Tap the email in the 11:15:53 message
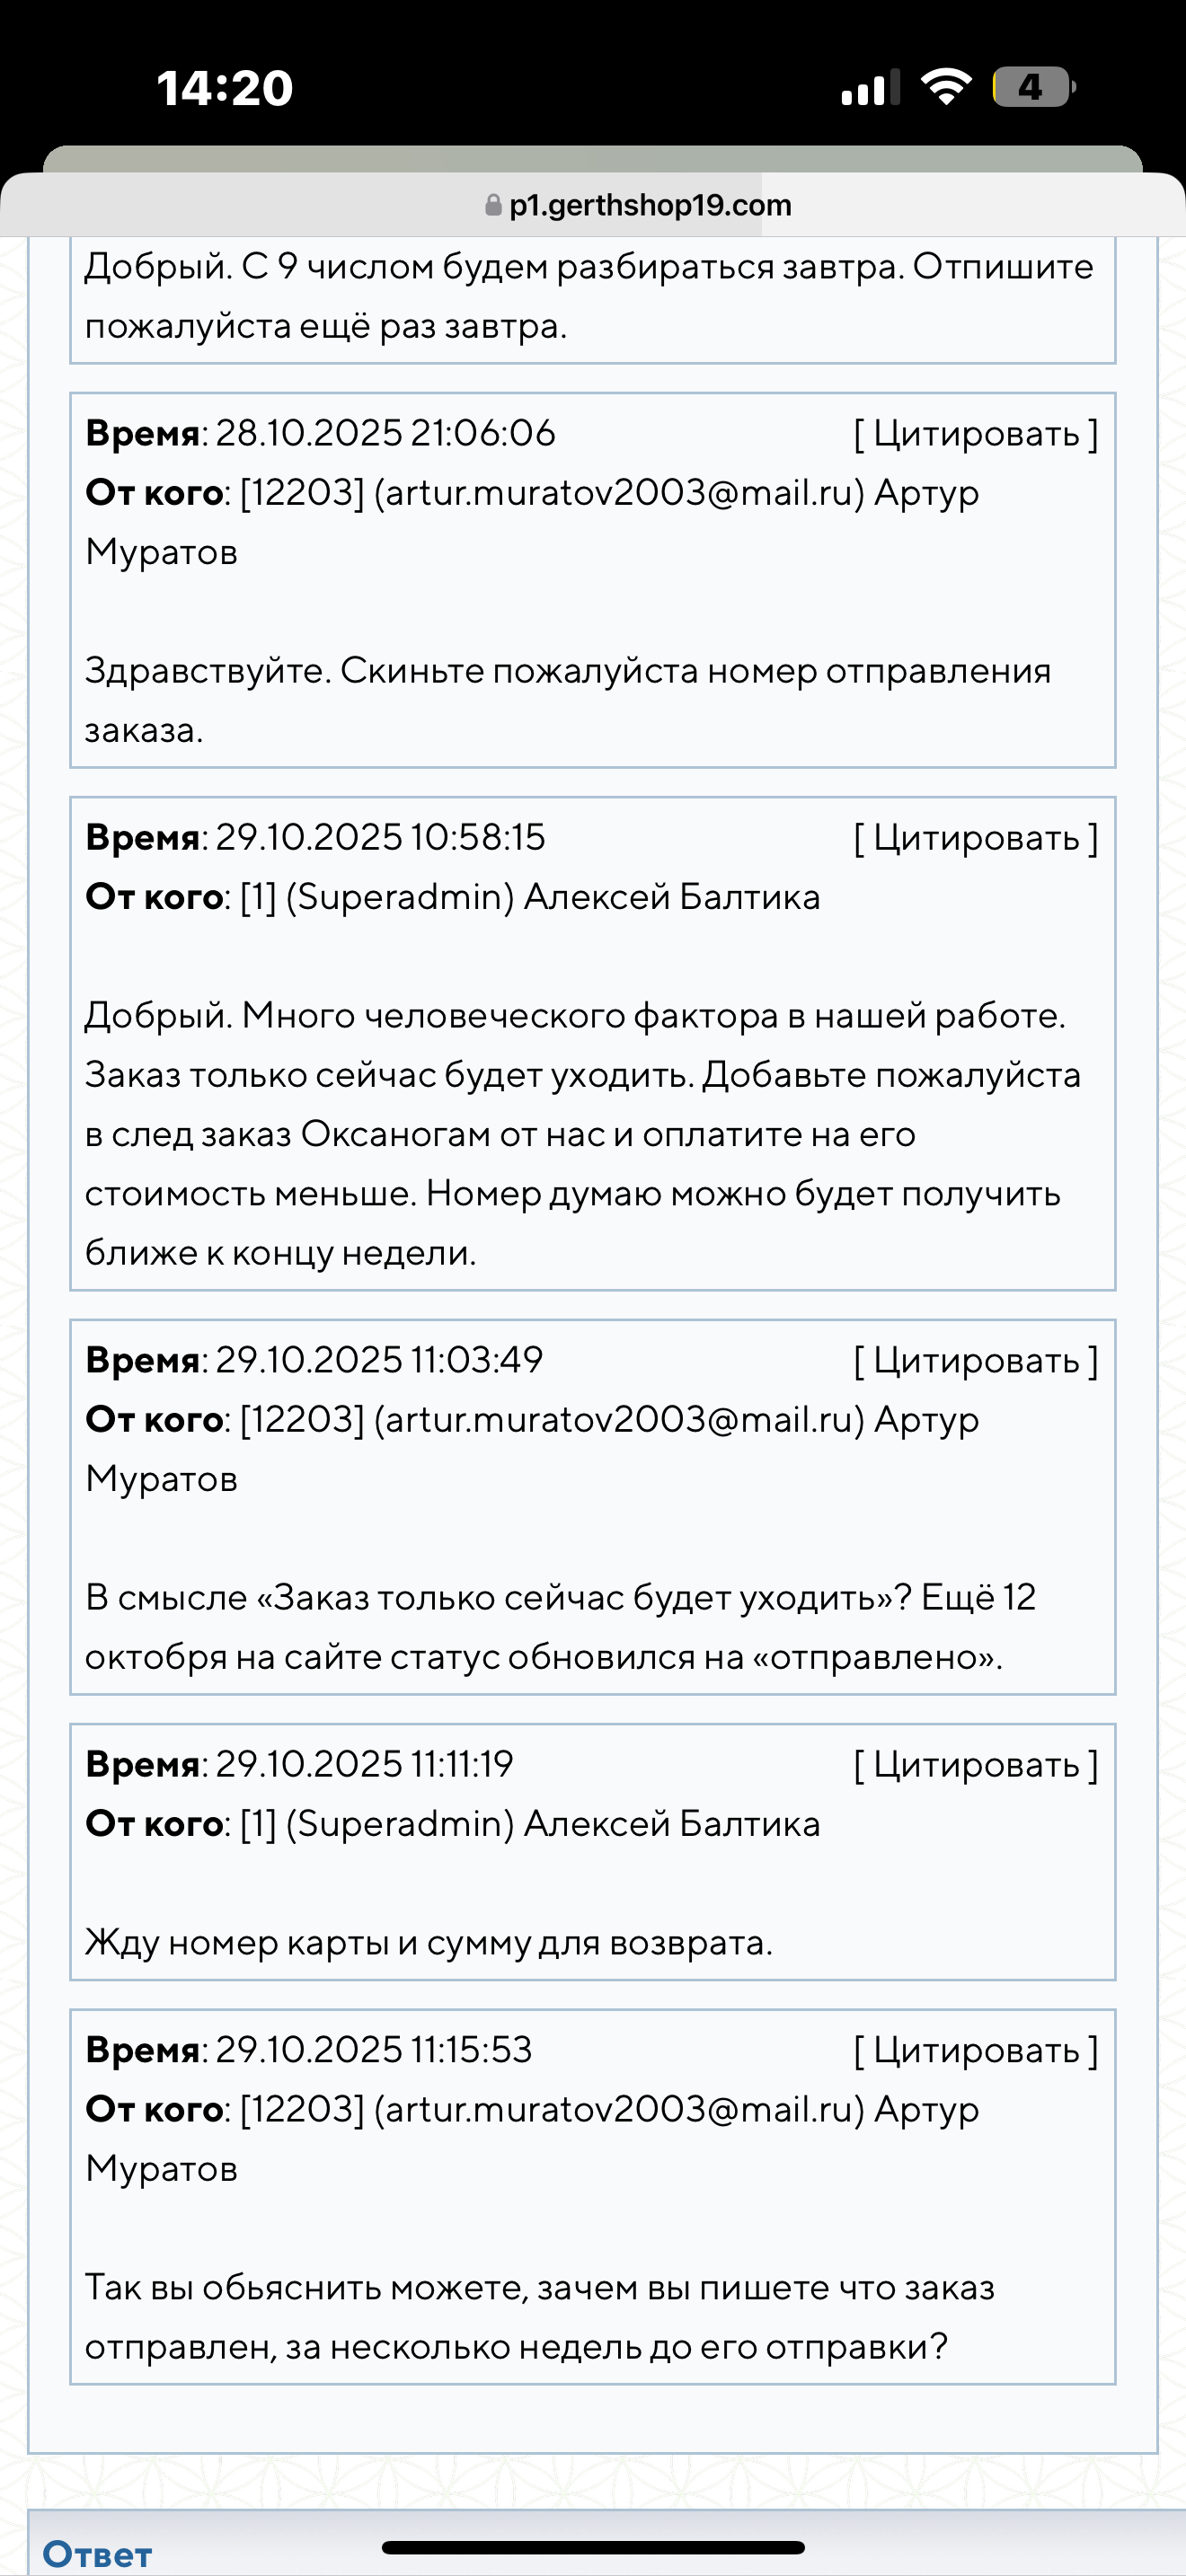This screenshot has width=1186, height=2576. pos(620,2110)
